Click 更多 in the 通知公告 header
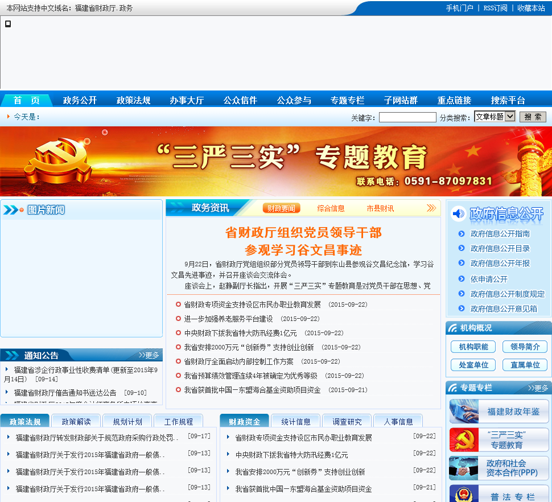The height and width of the screenshot is (502, 552). tap(149, 355)
